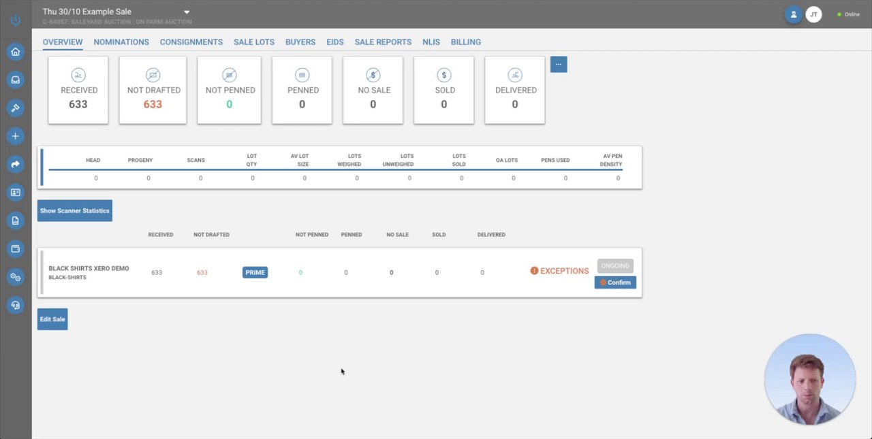Click the greyed Ongoing button
Screen dimensions: 872x439
pos(615,265)
